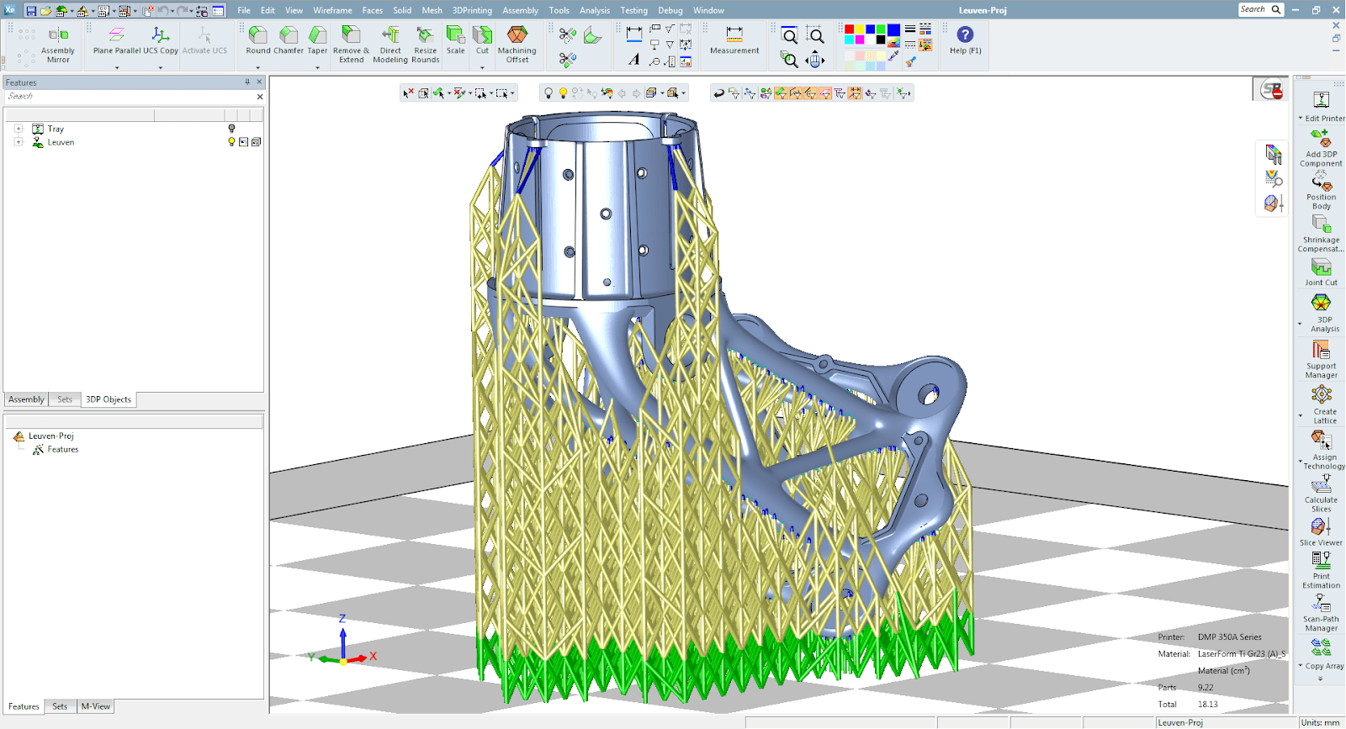Click the Scale tool
The height and width of the screenshot is (729, 1346).
(x=455, y=40)
